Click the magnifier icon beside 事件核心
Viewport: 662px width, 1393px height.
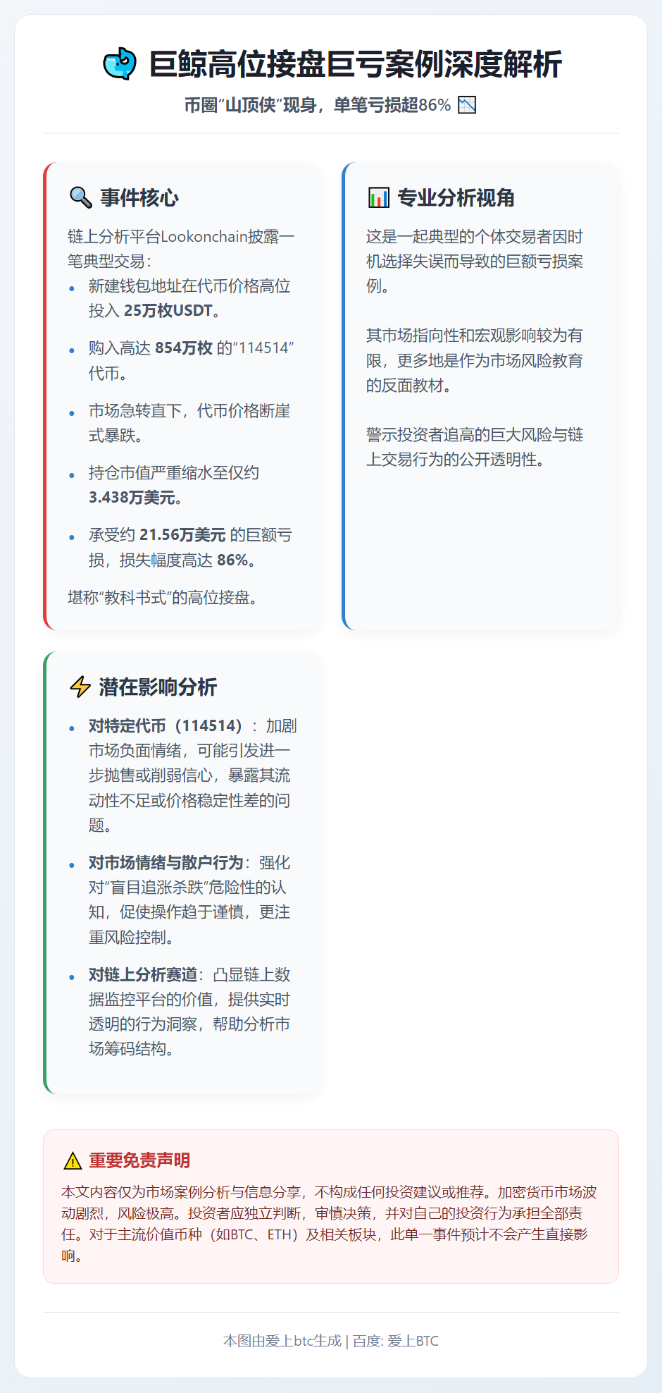tap(81, 197)
